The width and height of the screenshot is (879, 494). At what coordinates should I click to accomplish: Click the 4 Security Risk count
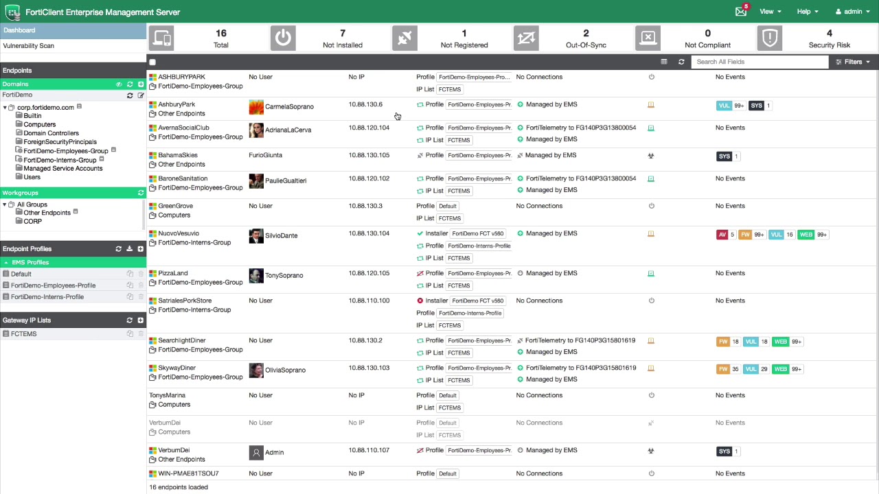pyautogui.click(x=829, y=33)
